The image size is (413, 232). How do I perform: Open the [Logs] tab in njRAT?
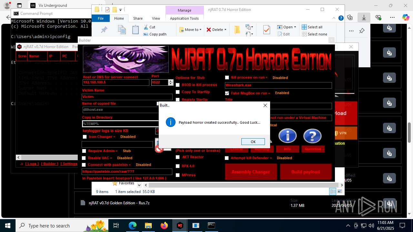tap(32, 164)
